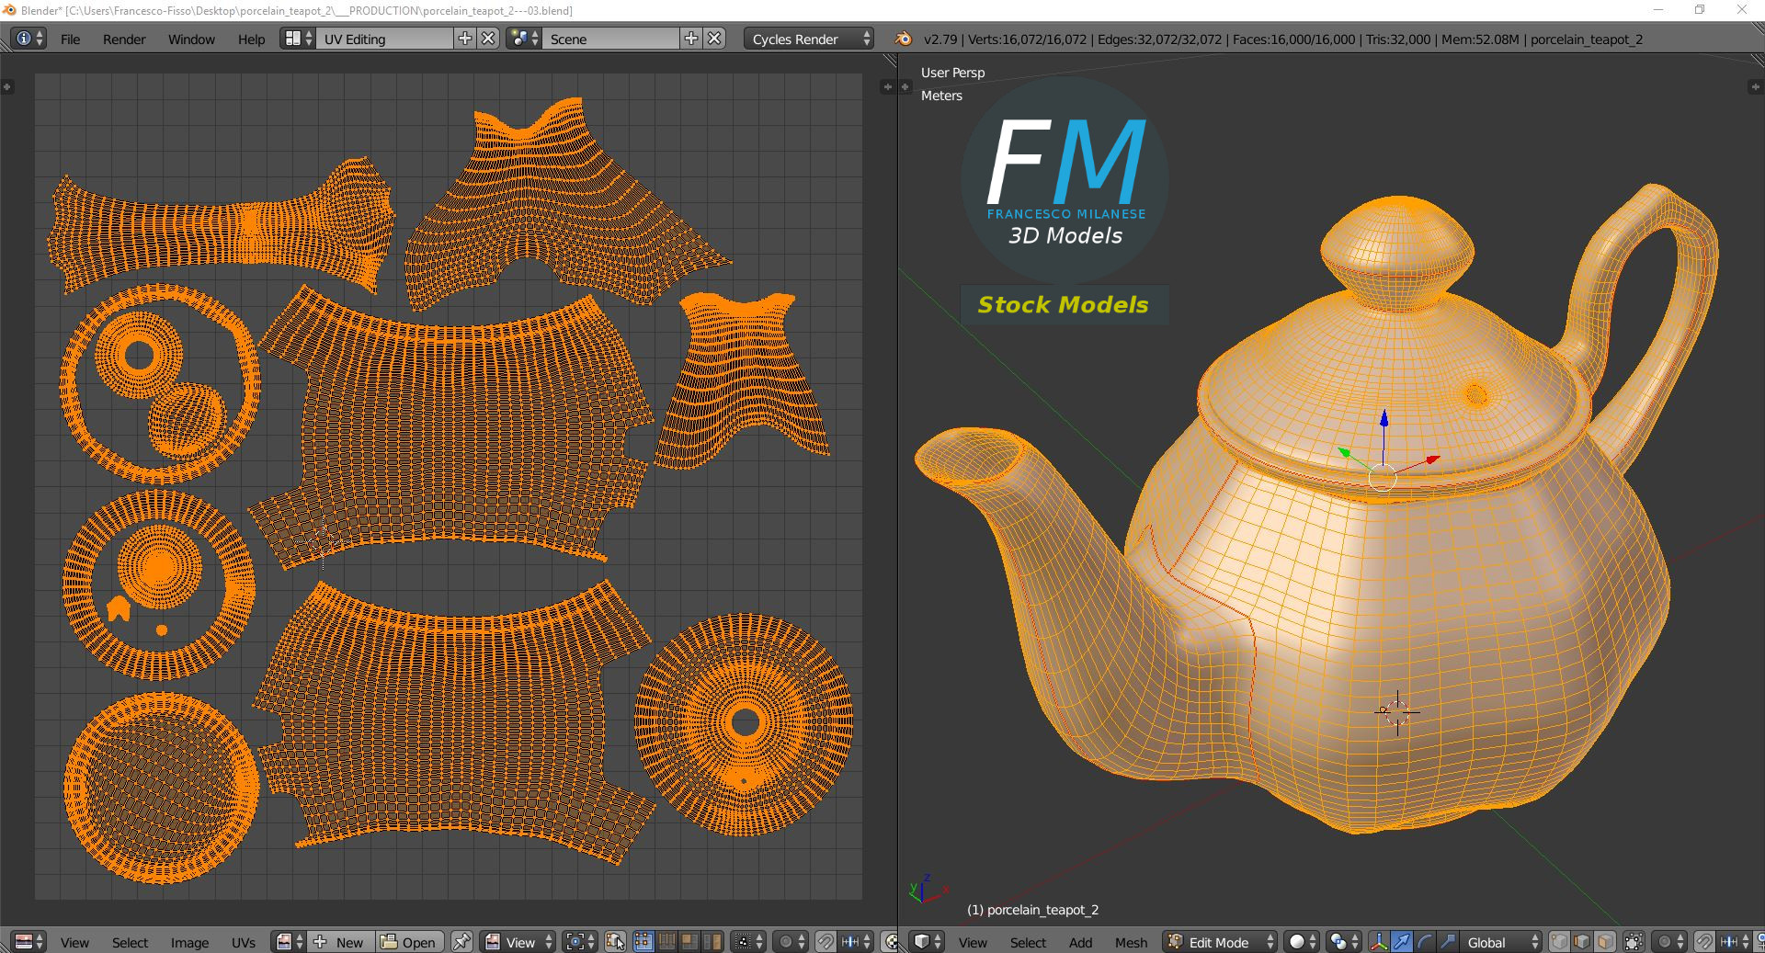Open the Info editor type selector

[x=28, y=39]
